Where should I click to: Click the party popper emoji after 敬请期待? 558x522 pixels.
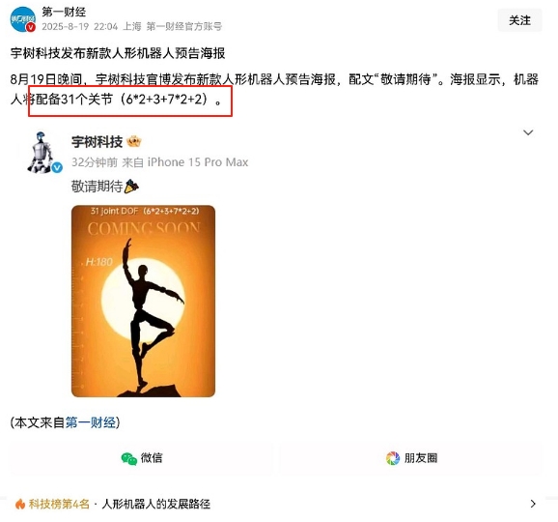[x=131, y=187]
